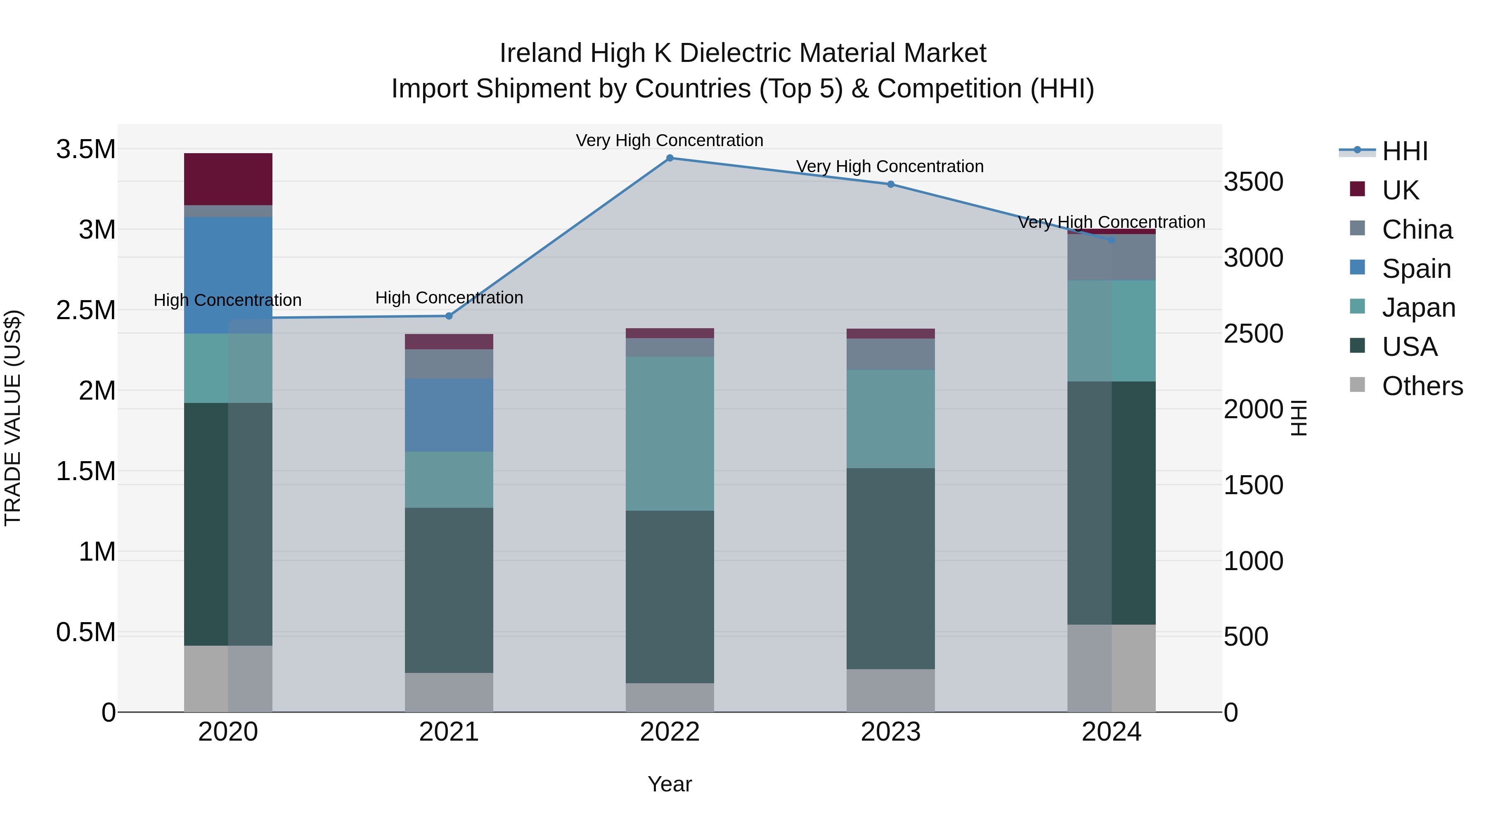Click the 2021 Japan bar segment
The width and height of the screenshot is (1486, 836).
coord(449,480)
